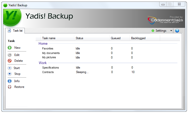
Task: Sort by Queued column header
Action: click(119, 38)
